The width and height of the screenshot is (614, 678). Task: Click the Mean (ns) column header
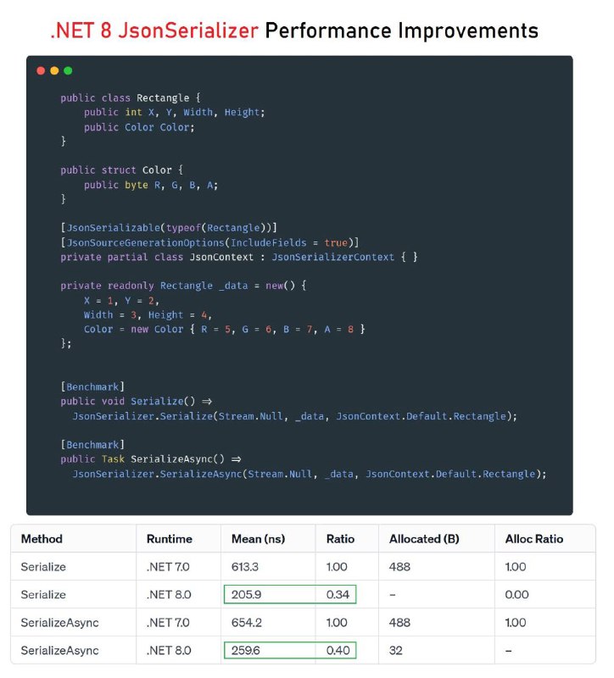[259, 539]
